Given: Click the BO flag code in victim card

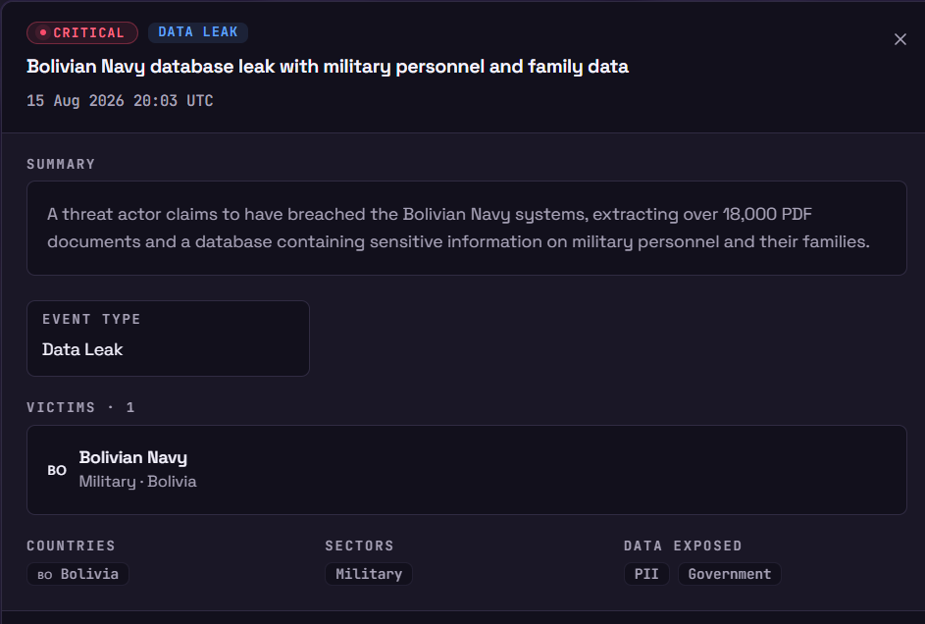Looking at the screenshot, I should point(57,471).
